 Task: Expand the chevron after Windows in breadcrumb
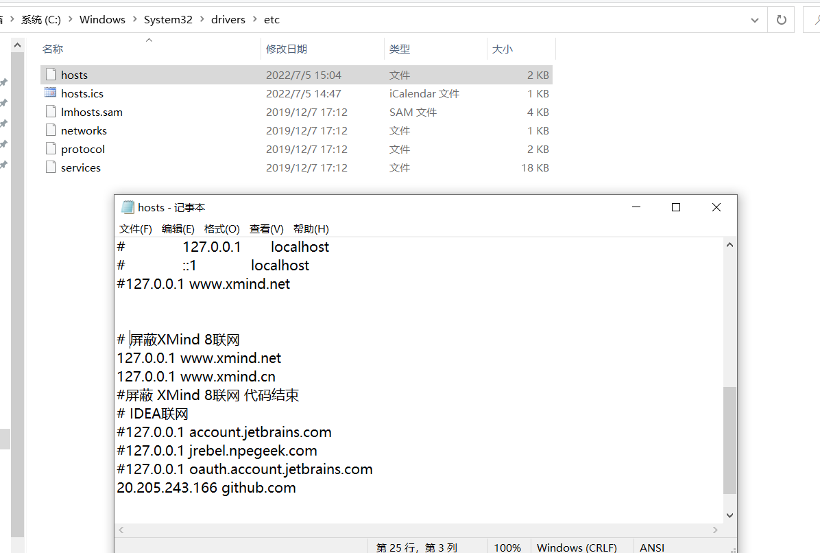point(134,19)
